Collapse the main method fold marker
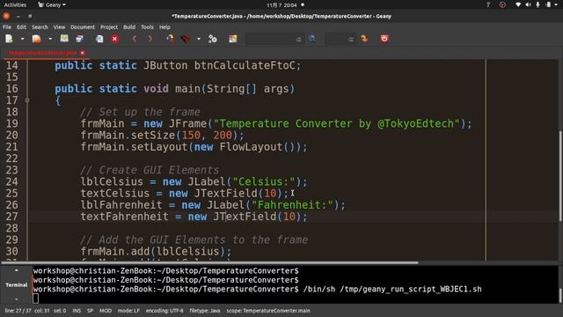 tap(27, 100)
